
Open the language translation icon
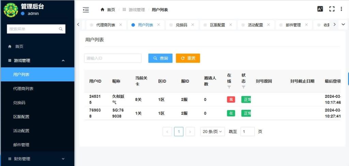[320, 9]
